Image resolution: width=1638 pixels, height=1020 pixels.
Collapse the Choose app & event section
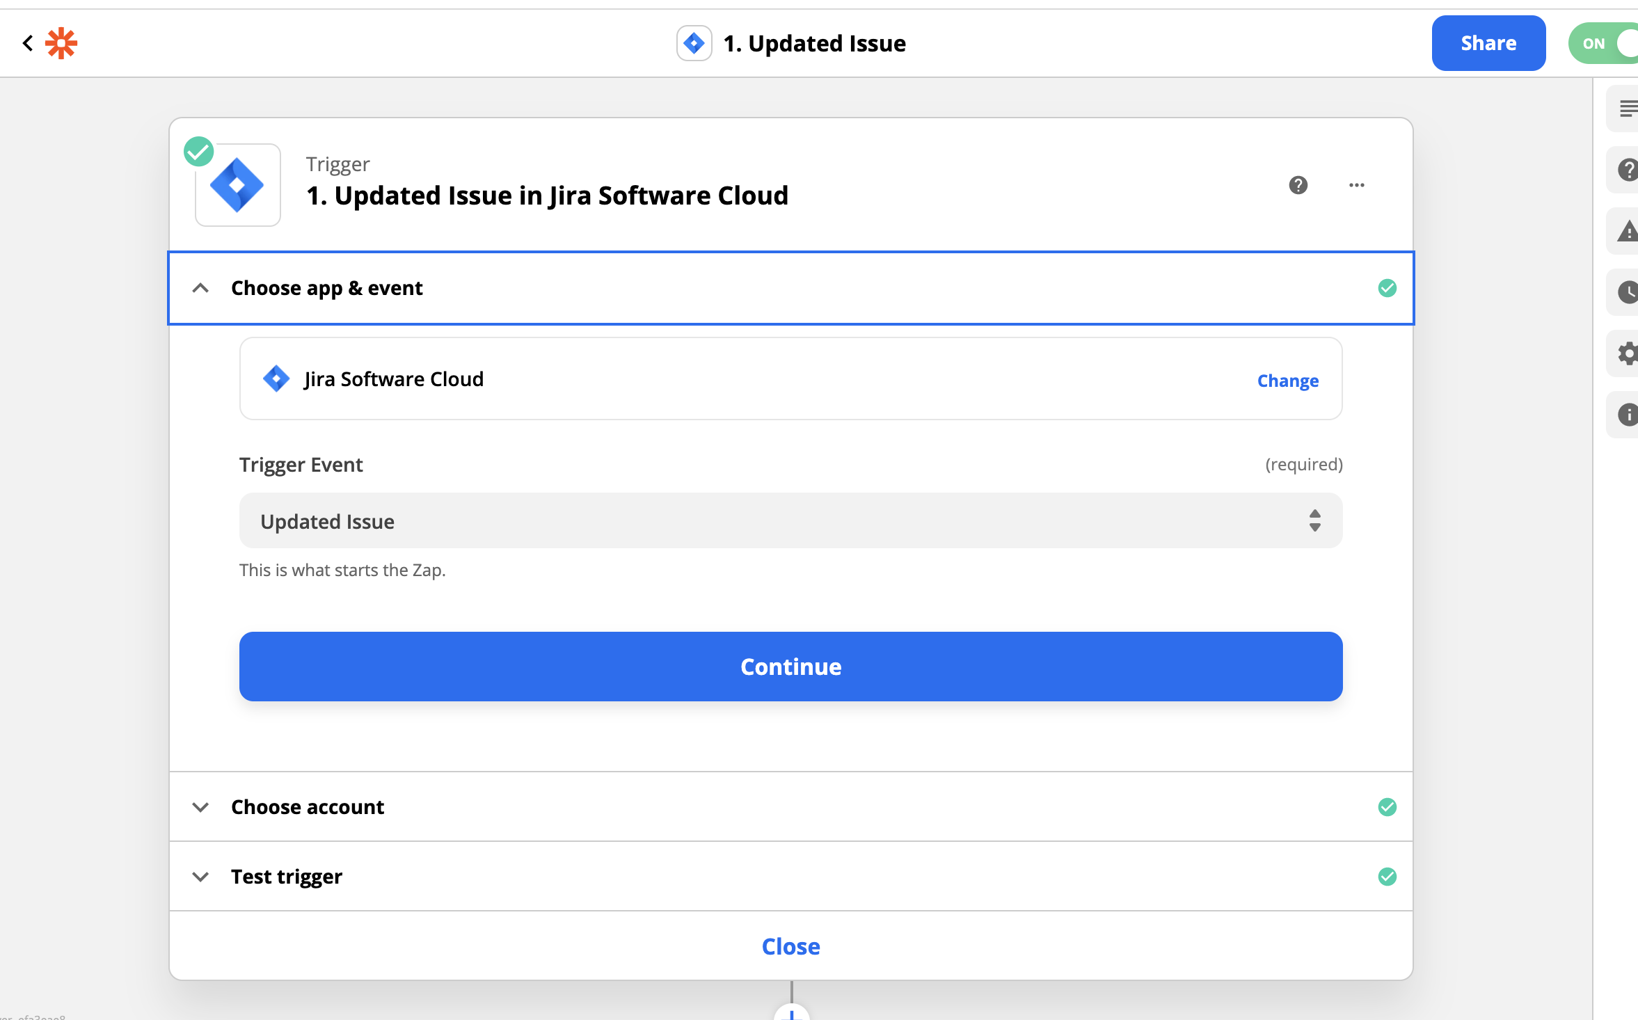point(200,287)
